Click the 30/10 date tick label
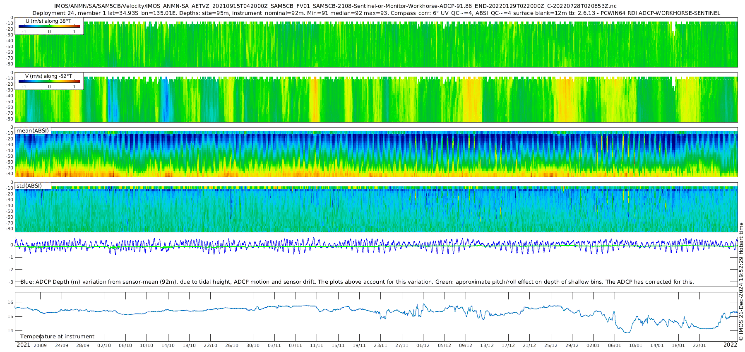The height and width of the screenshot is (352, 745). pos(253,345)
